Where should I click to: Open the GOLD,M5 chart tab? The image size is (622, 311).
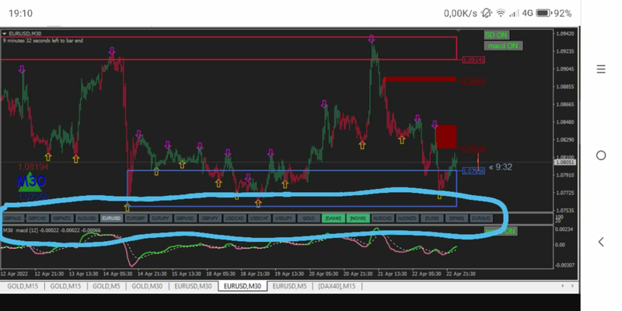107,286
